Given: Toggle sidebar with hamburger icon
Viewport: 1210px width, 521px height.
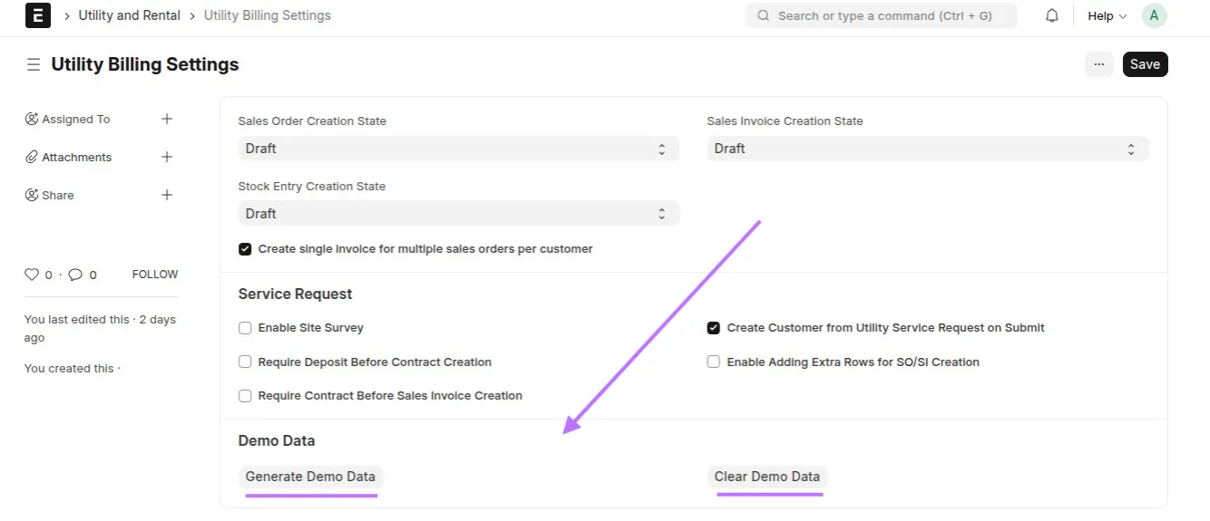Looking at the screenshot, I should coord(34,64).
